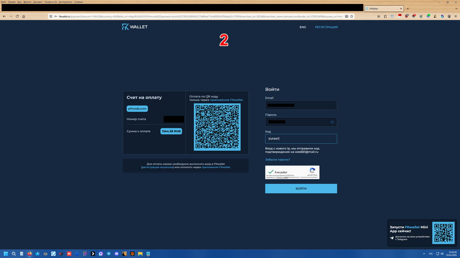Click the pfmods.com merchant badge
This screenshot has height=258, width=460.
click(x=137, y=109)
